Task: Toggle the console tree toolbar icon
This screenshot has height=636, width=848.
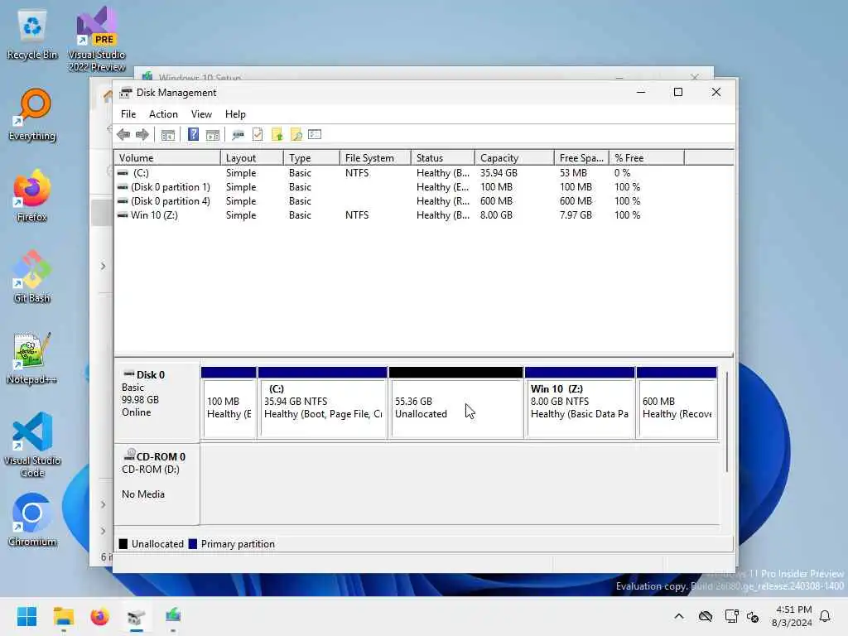Action: point(168,135)
